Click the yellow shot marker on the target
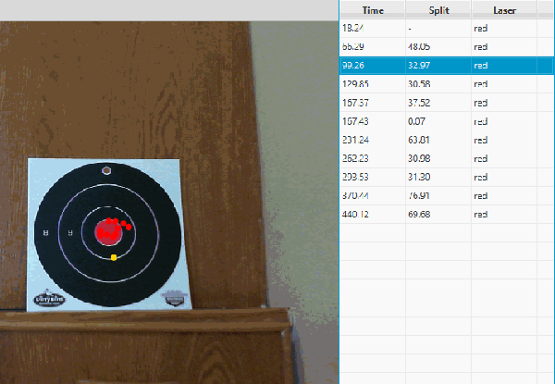555x384 pixels. click(114, 257)
